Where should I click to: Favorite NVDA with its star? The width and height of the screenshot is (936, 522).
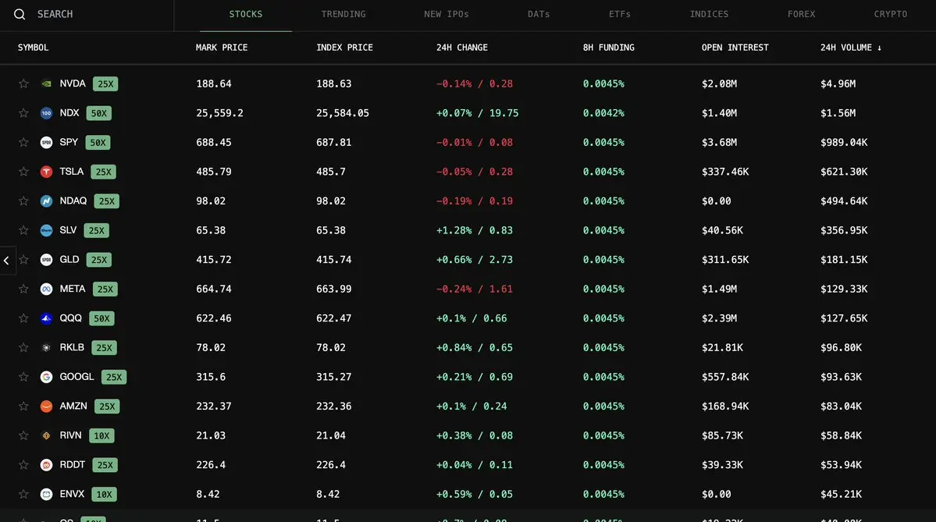[23, 83]
